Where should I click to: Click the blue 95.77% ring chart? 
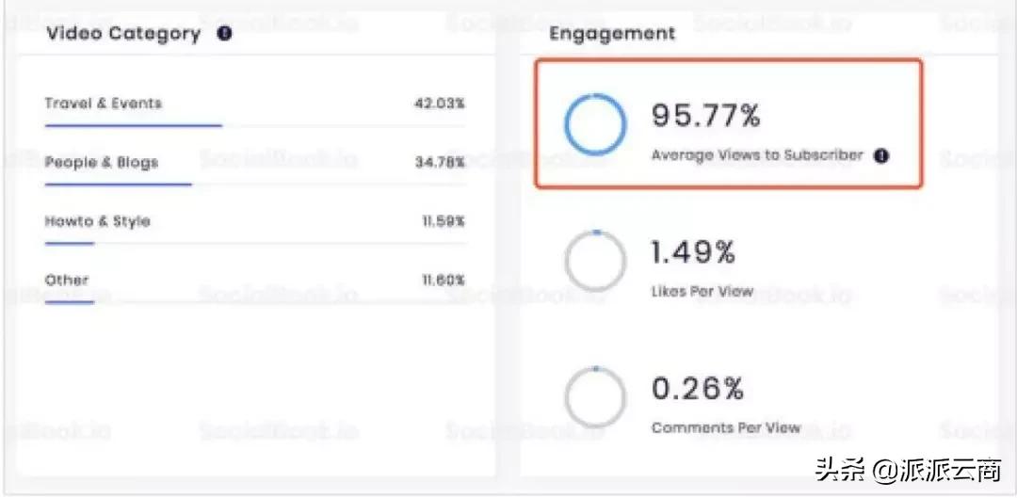(594, 124)
